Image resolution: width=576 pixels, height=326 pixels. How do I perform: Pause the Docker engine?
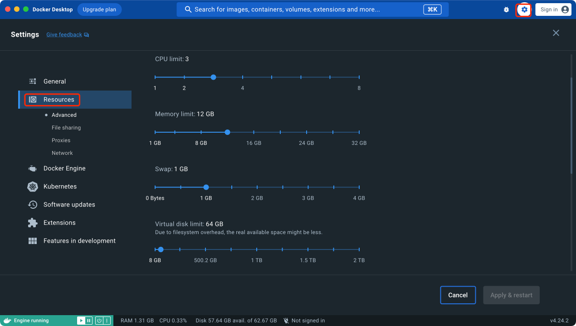(x=88, y=321)
